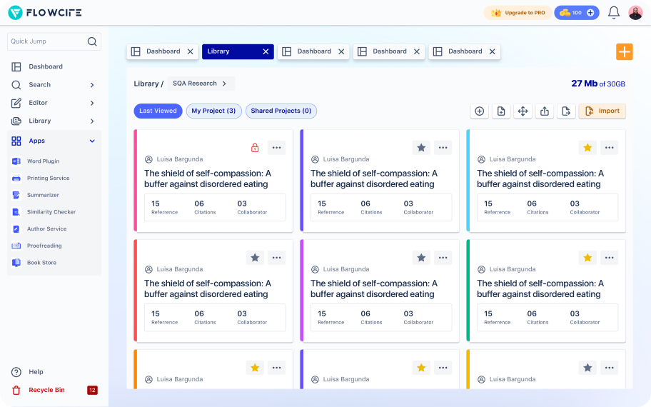This screenshot has height=407, width=651.
Task: Unstar the first-row card with yellow star
Action: [x=587, y=148]
